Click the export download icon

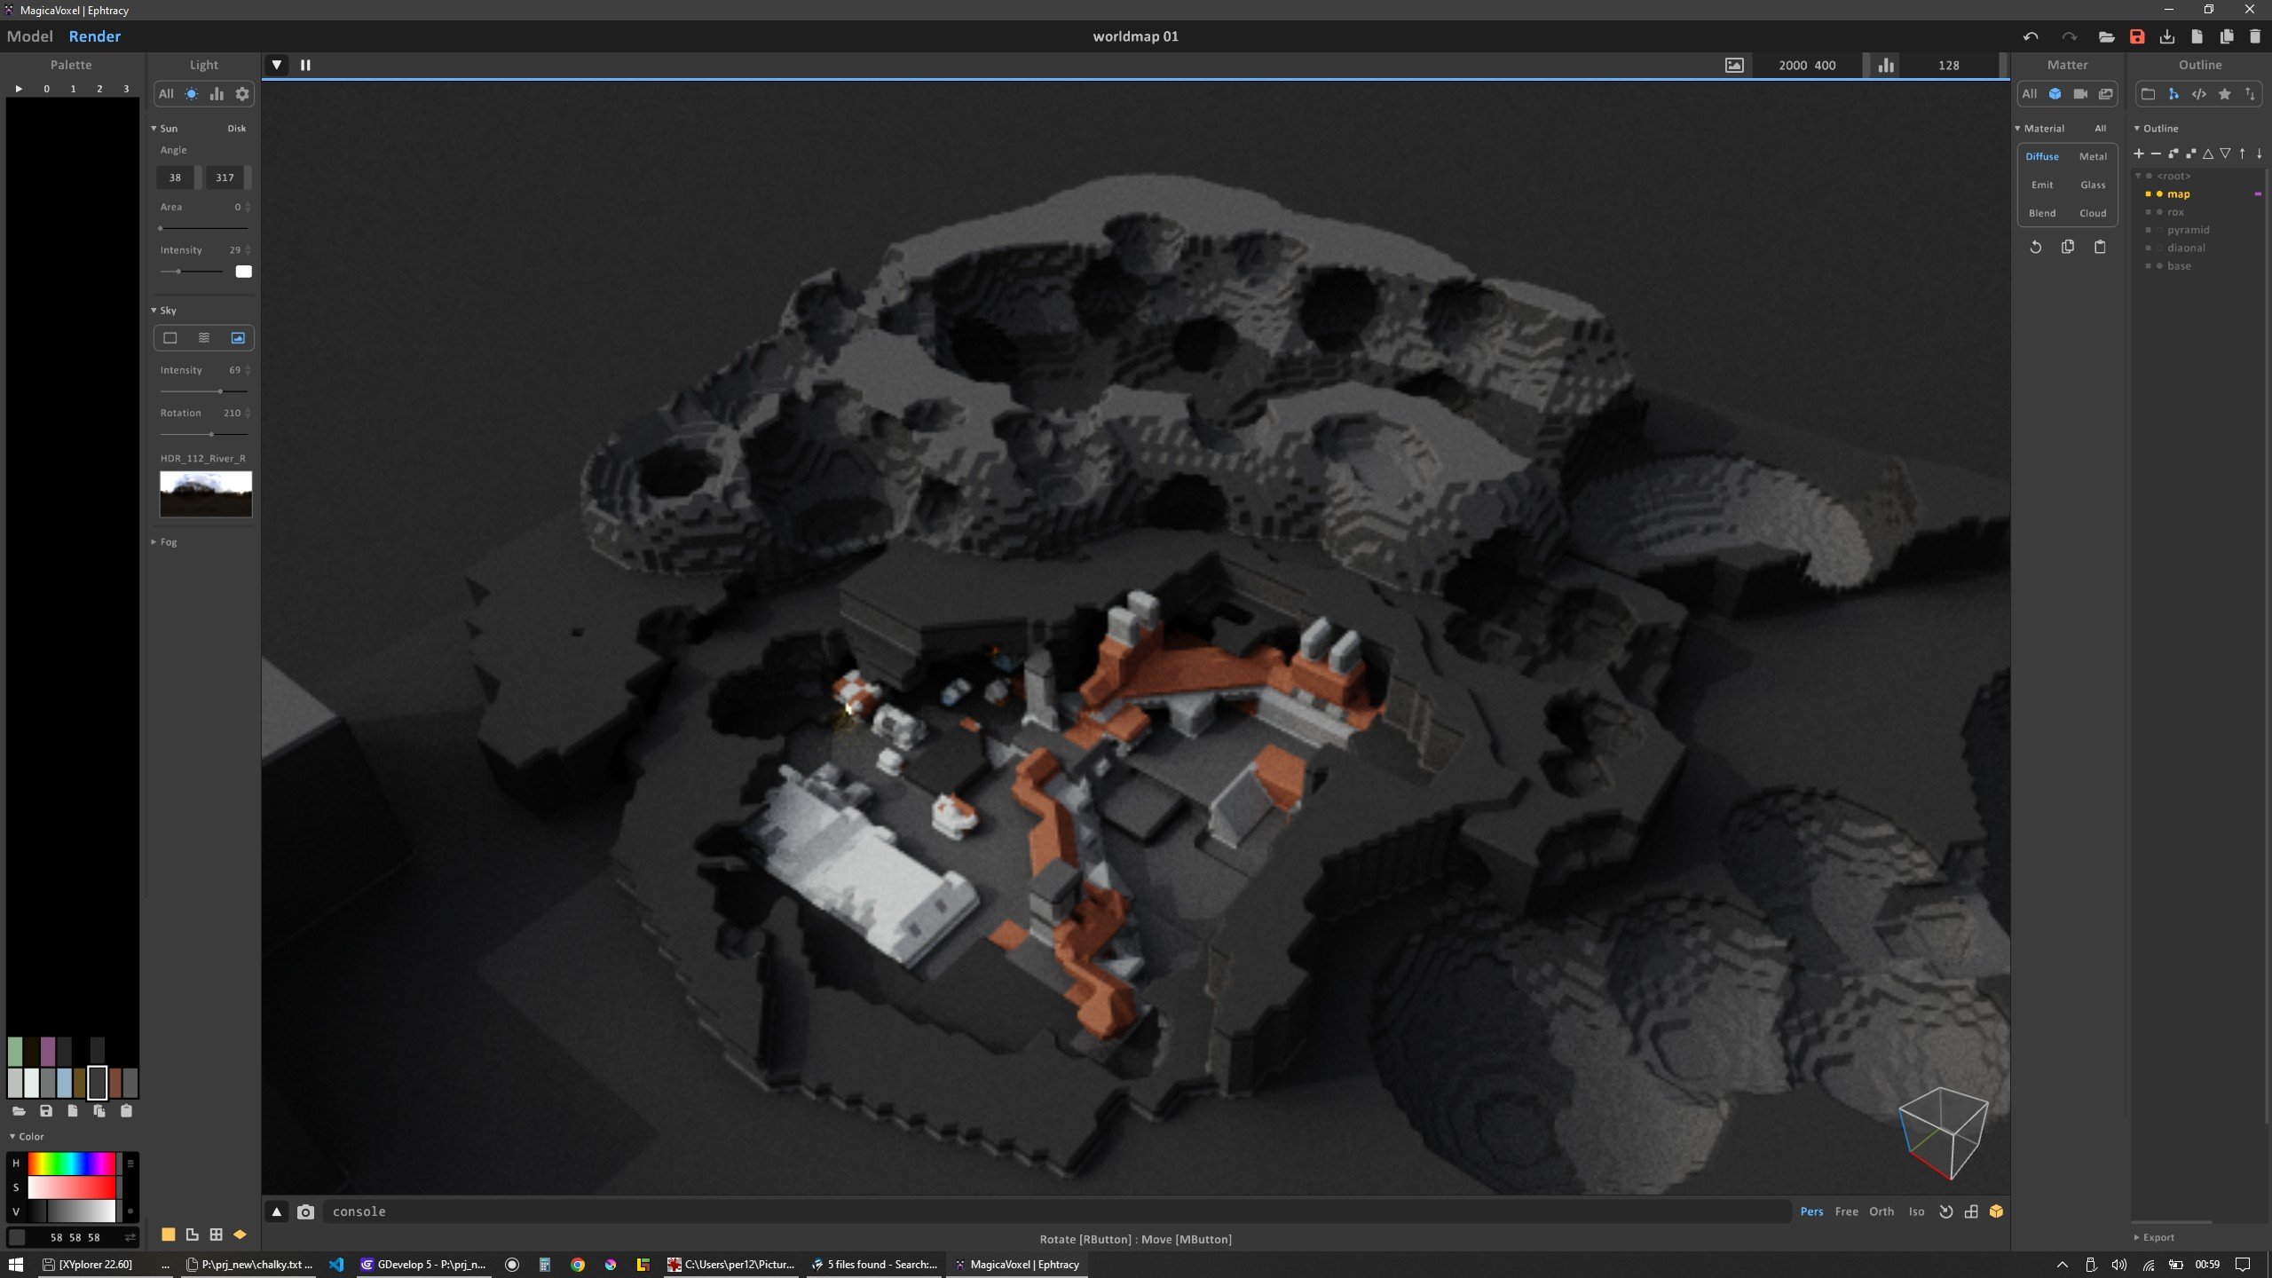(x=2167, y=36)
